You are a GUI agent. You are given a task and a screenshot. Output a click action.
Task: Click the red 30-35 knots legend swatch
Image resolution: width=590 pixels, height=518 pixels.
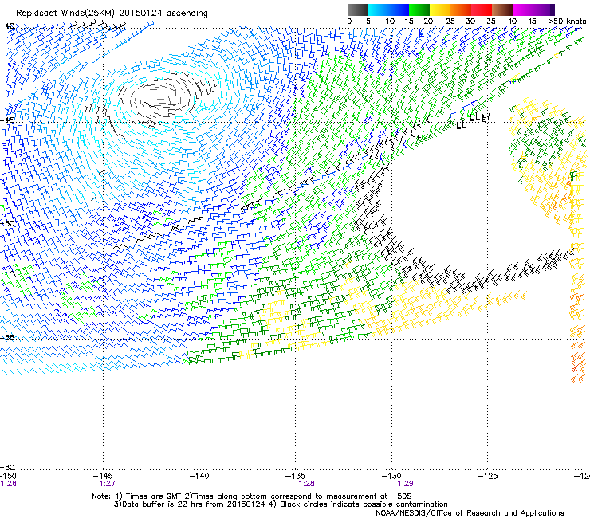pos(482,10)
